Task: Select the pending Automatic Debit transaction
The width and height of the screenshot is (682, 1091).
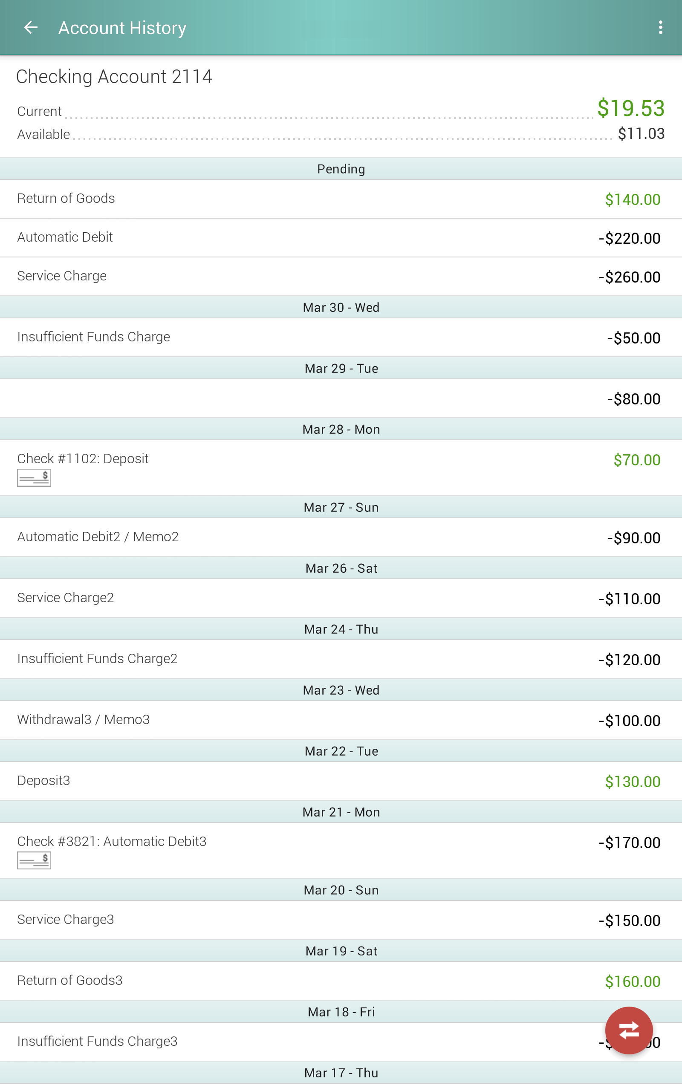Action: coord(341,237)
